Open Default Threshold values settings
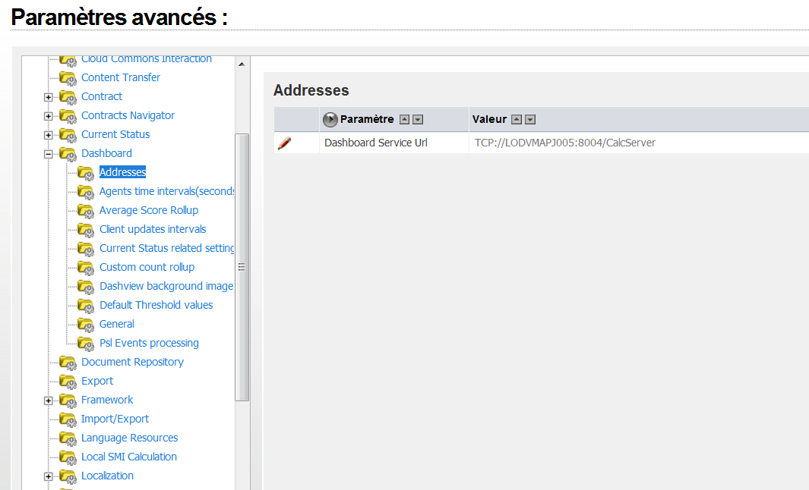The width and height of the screenshot is (809, 490). (x=156, y=305)
